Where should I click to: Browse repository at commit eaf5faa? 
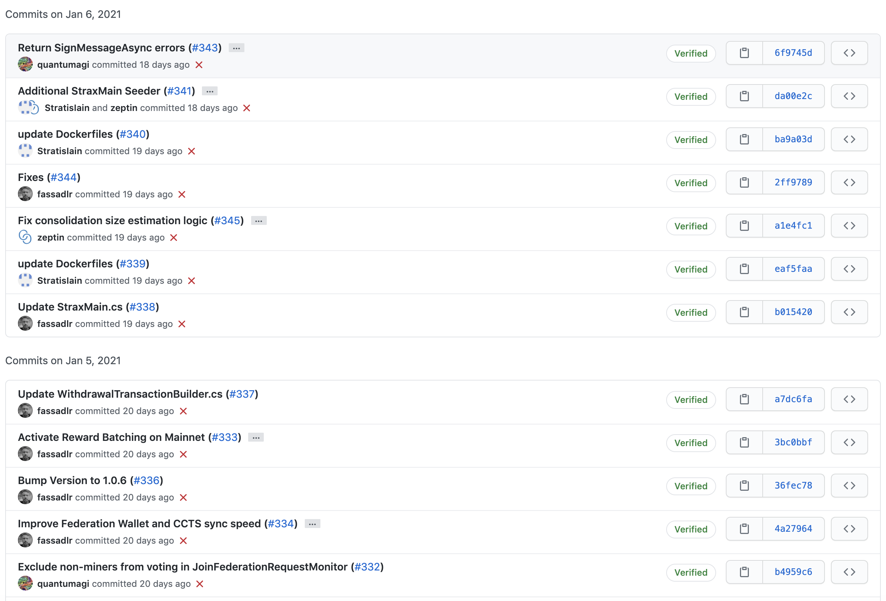pos(849,269)
